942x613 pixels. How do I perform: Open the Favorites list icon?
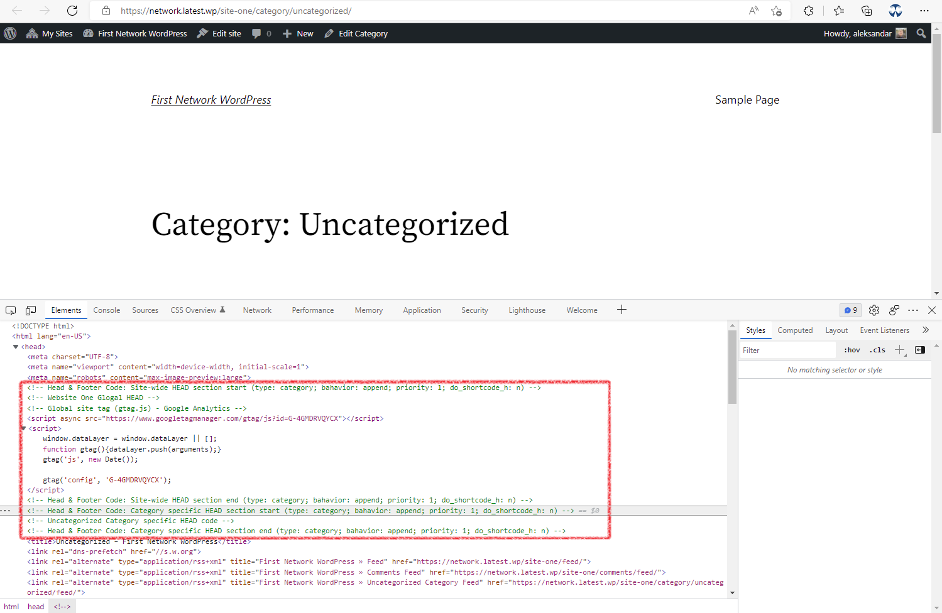pos(839,11)
